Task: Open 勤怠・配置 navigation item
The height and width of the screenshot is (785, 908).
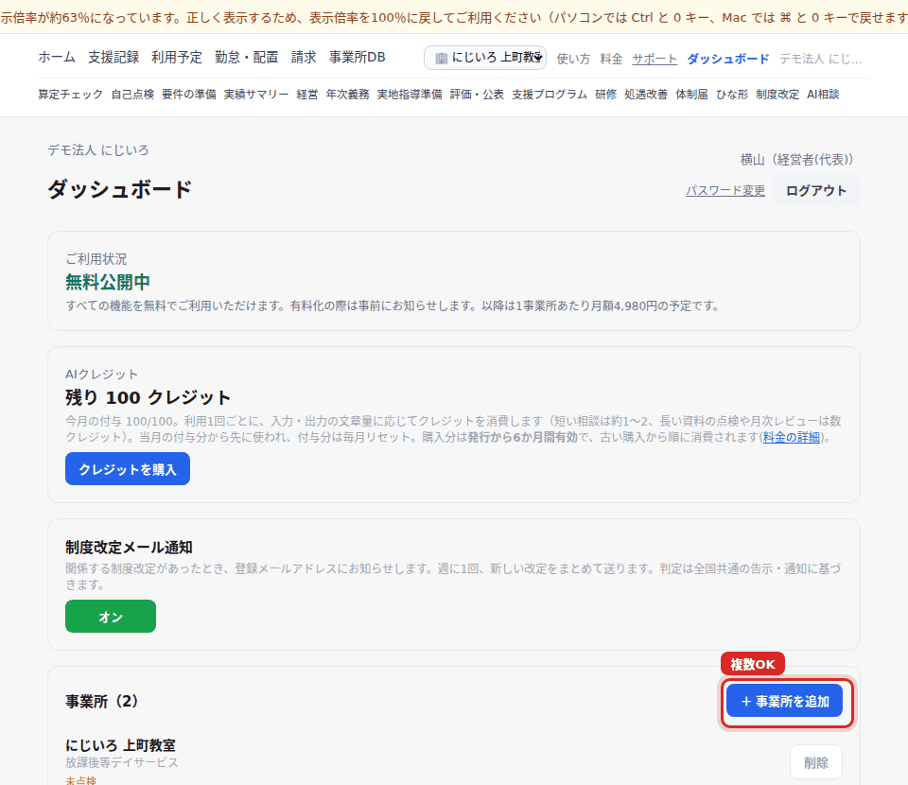Action: [x=247, y=58]
